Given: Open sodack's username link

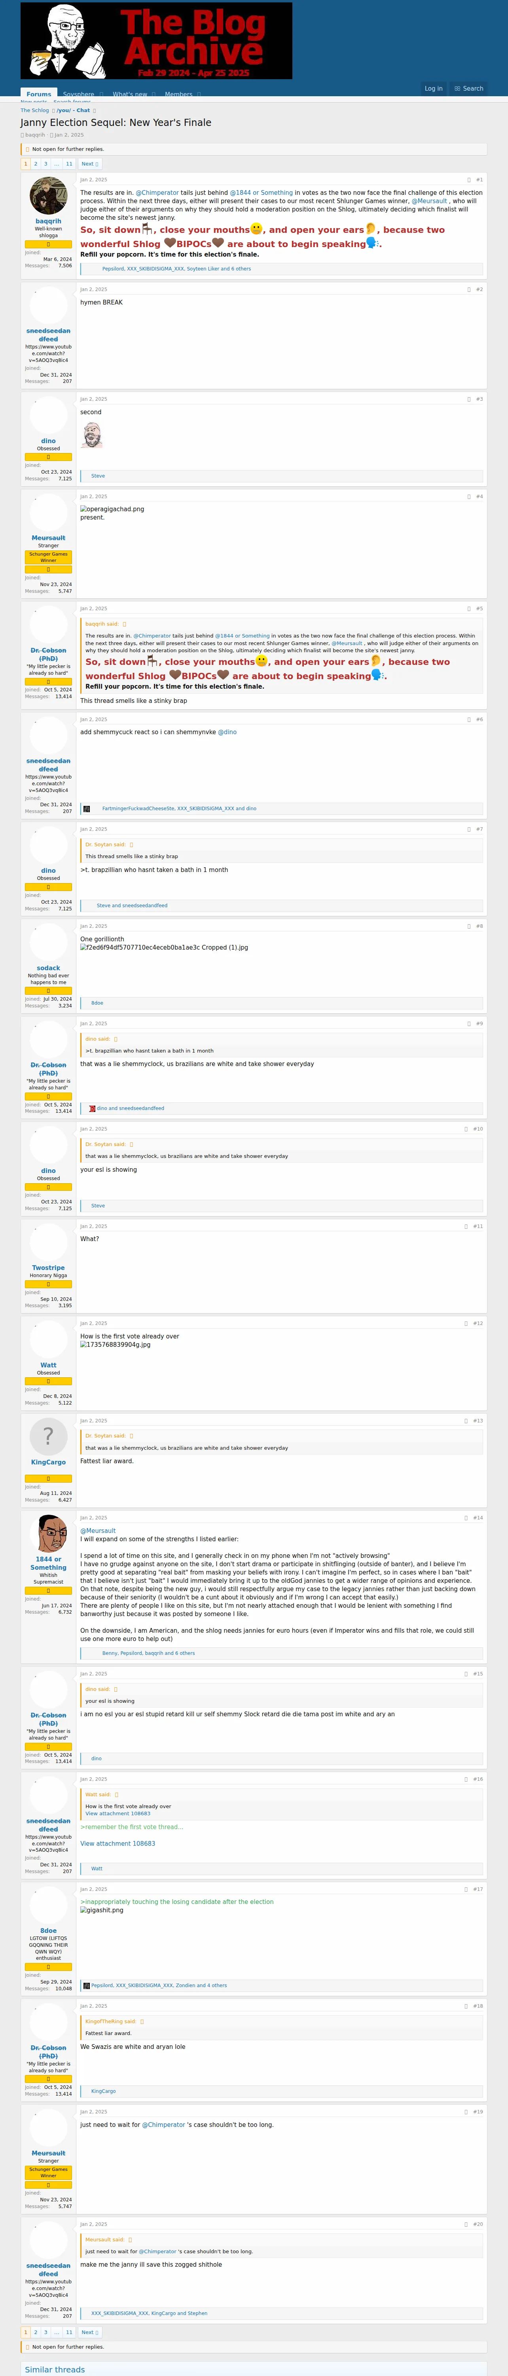Looking at the screenshot, I should (48, 969).
